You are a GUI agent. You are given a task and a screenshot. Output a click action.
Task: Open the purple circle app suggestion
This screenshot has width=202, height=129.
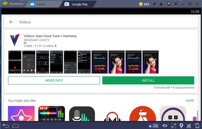click(x=173, y=114)
